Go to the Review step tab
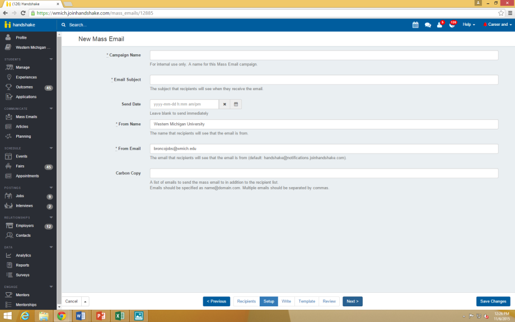 tap(329, 301)
